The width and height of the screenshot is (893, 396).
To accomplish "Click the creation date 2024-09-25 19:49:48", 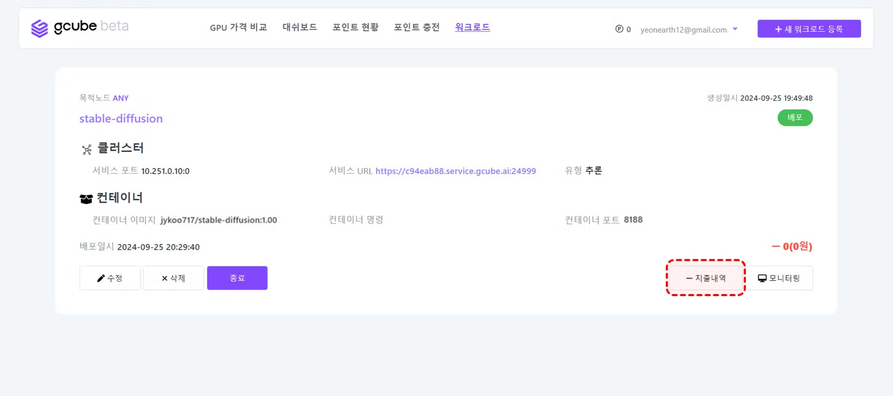I will coord(776,98).
